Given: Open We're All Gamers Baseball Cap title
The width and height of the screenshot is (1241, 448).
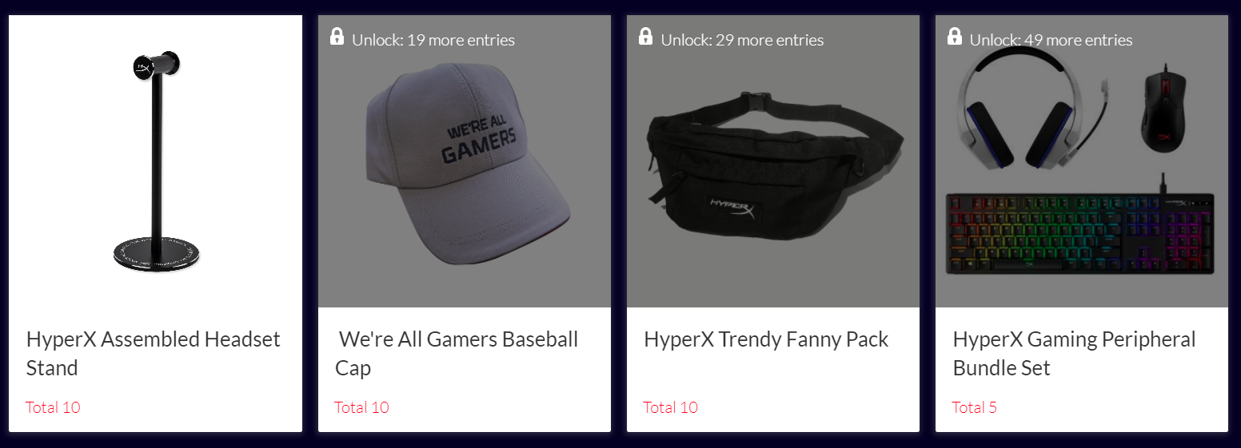Looking at the screenshot, I should [x=457, y=353].
